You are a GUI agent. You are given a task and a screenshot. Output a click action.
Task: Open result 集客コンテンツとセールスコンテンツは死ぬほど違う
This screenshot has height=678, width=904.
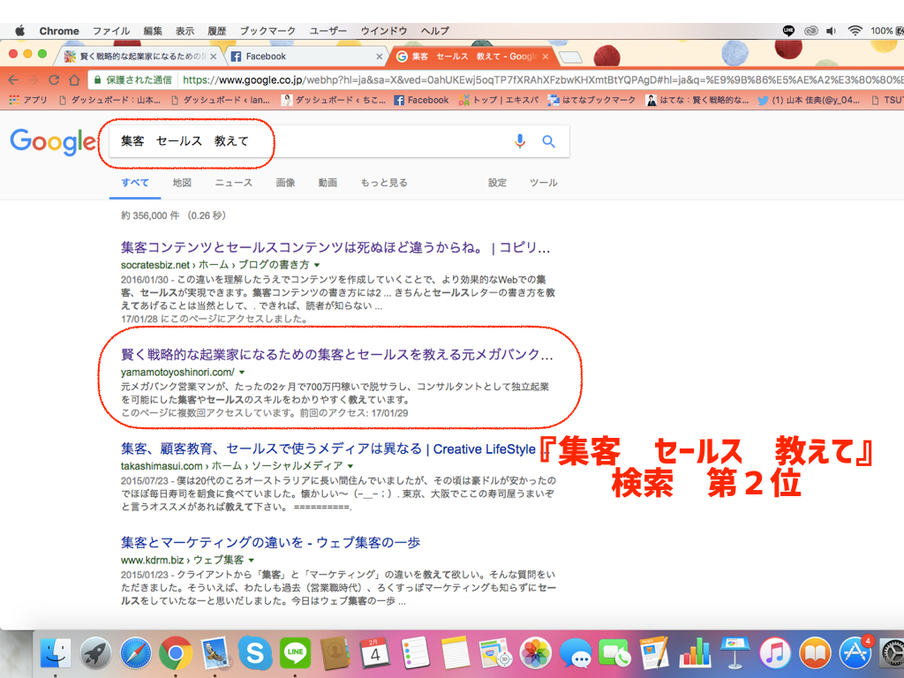(x=335, y=248)
